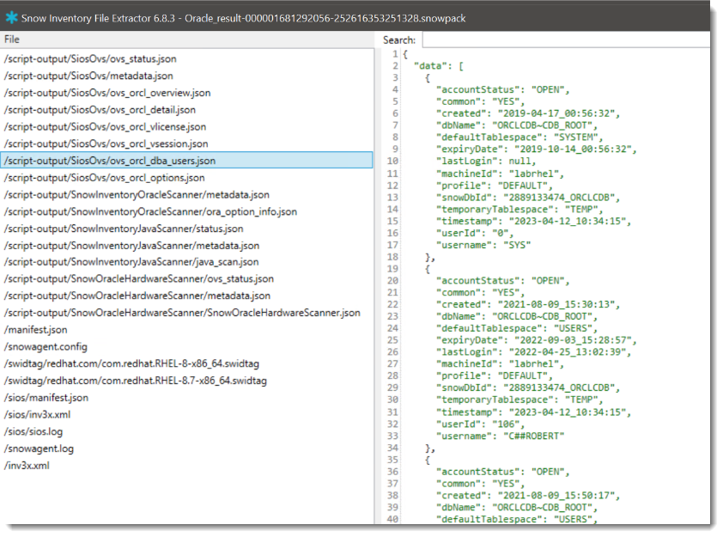
Task: Select ovs_orcl_vsession.json file
Action: 106,144
